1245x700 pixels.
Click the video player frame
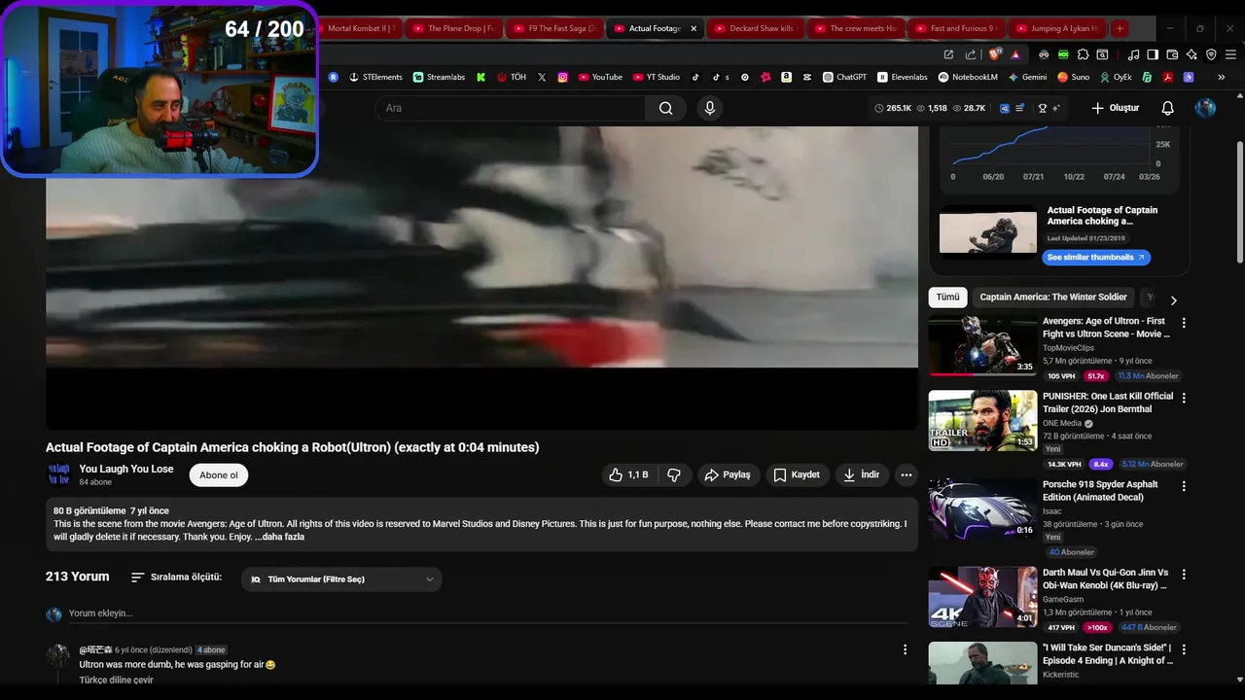[x=481, y=277]
